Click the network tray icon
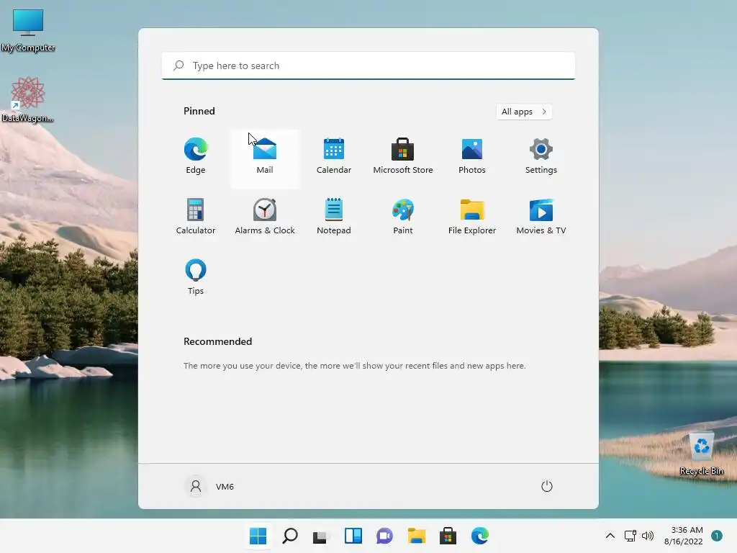Image resolution: width=737 pixels, height=553 pixels. pos(630,536)
